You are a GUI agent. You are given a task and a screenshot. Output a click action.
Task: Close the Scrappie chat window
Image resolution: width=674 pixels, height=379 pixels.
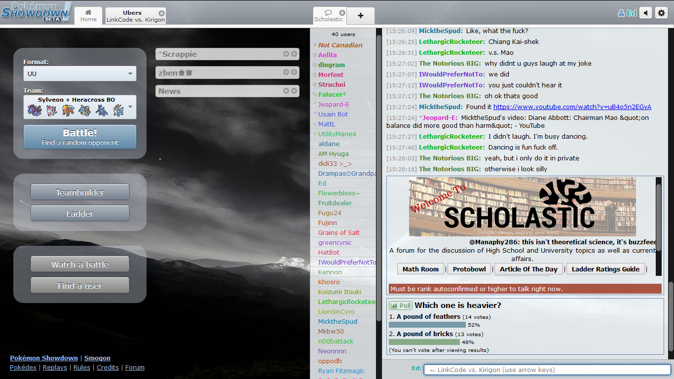pyautogui.click(x=294, y=54)
